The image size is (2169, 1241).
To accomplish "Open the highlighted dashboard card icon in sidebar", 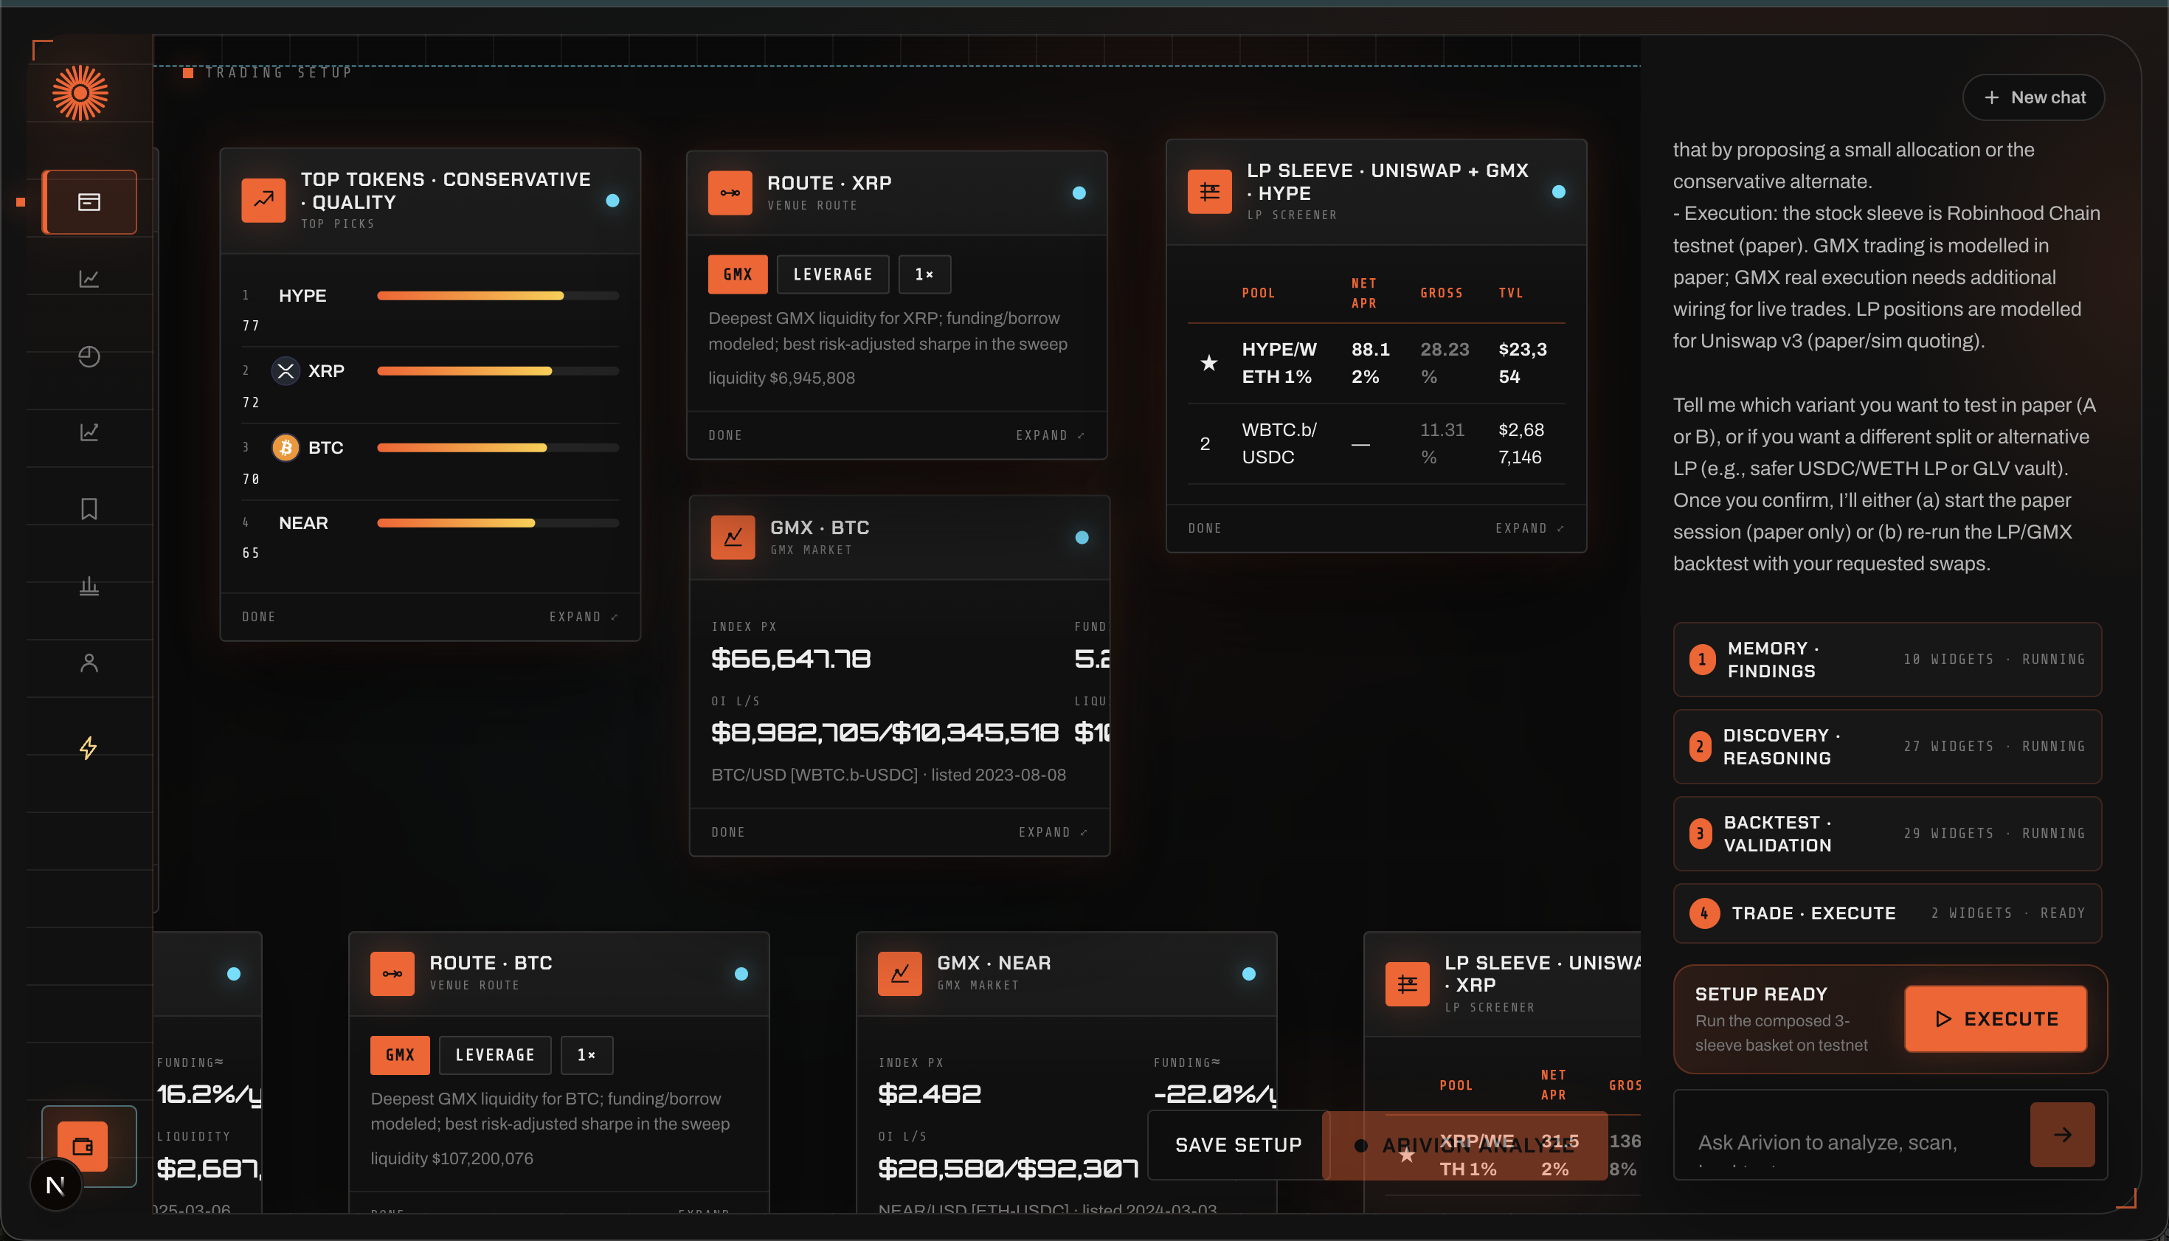I will (x=89, y=202).
